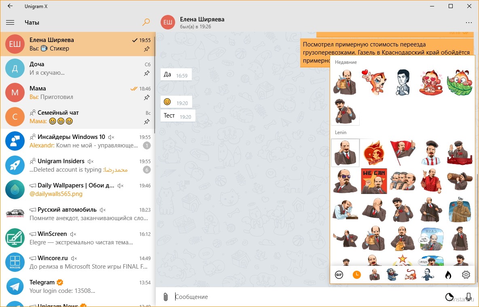479x307 pixels.
Task: Send recent monkey holding heart sticker
Action: [x=374, y=82]
